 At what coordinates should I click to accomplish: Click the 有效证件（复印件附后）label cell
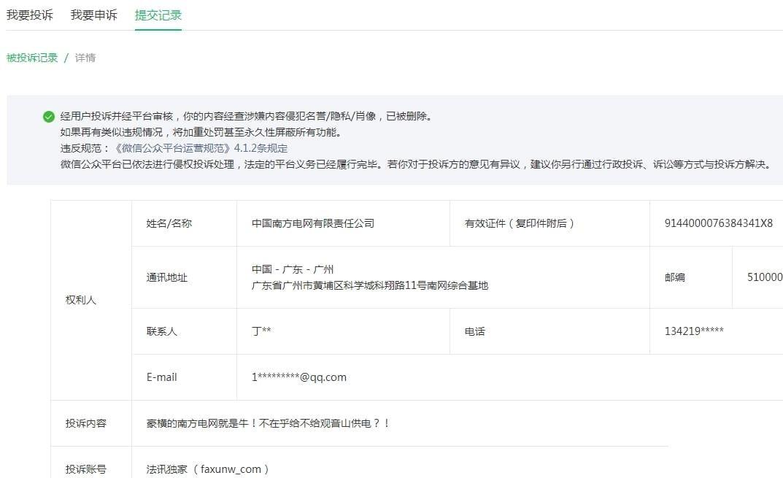pos(520,223)
